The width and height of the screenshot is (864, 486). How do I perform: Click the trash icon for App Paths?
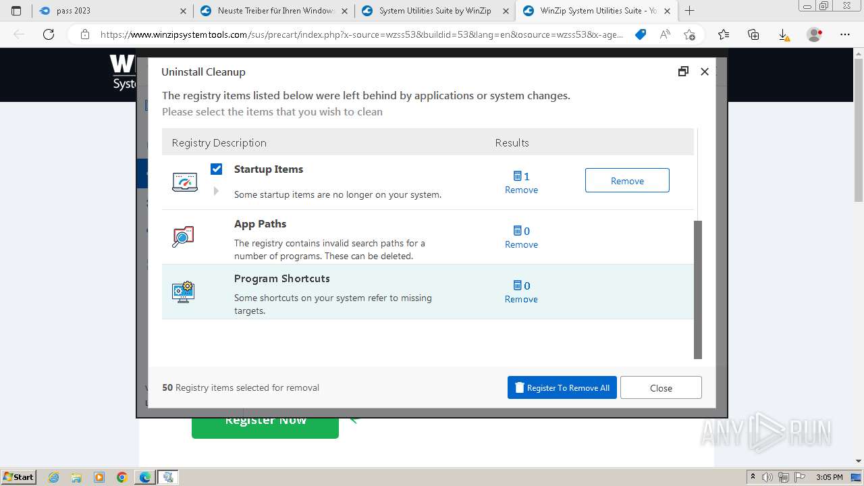(518, 231)
